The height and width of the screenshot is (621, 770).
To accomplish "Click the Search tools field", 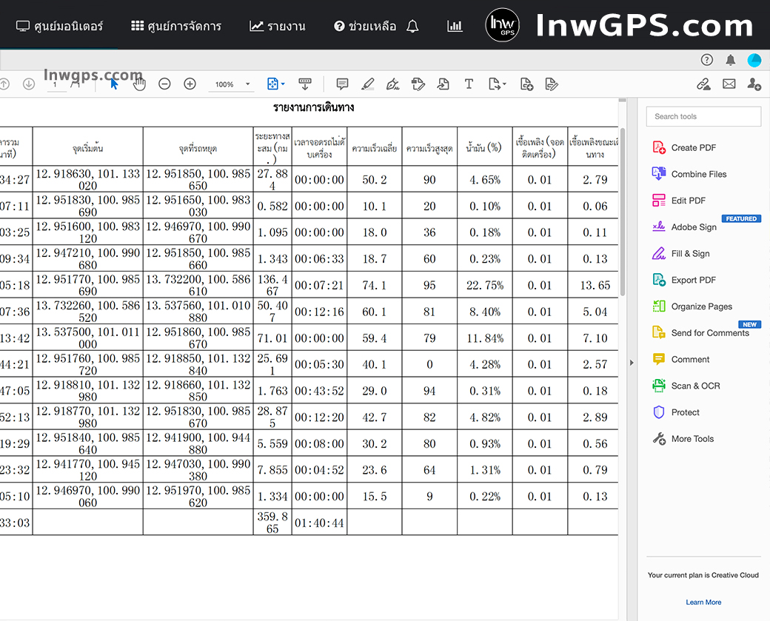I will 703,116.
